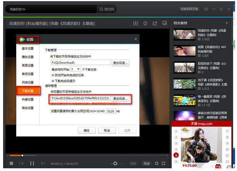The image size is (237, 171).
Task: Select 高级设置 tab
Action: coord(28,108)
